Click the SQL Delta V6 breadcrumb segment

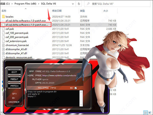click(48, 4)
